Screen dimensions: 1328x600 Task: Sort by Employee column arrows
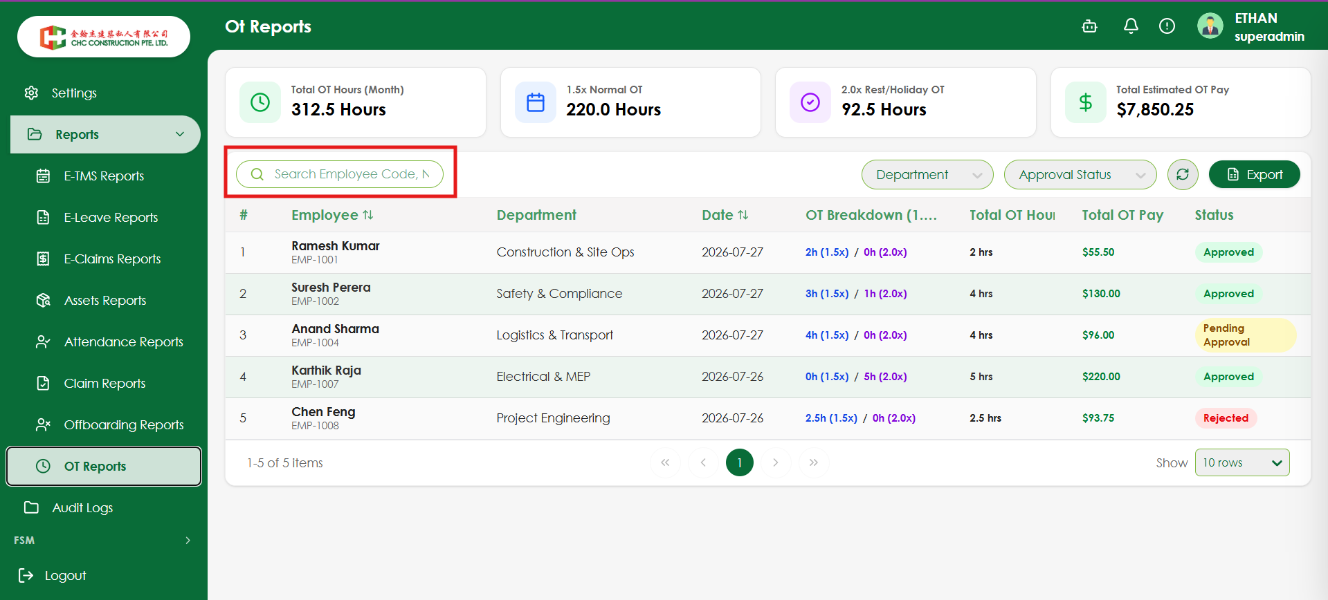[x=368, y=215]
